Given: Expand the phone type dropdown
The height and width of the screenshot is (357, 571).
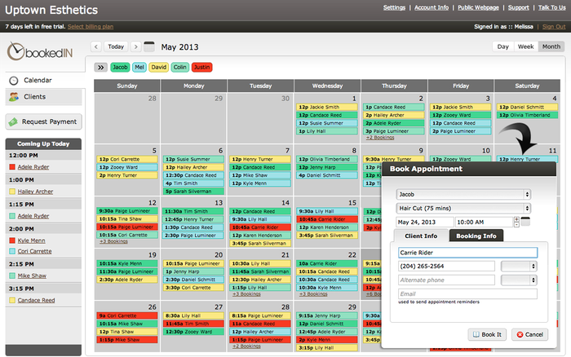Looking at the screenshot, I should pos(518,266).
